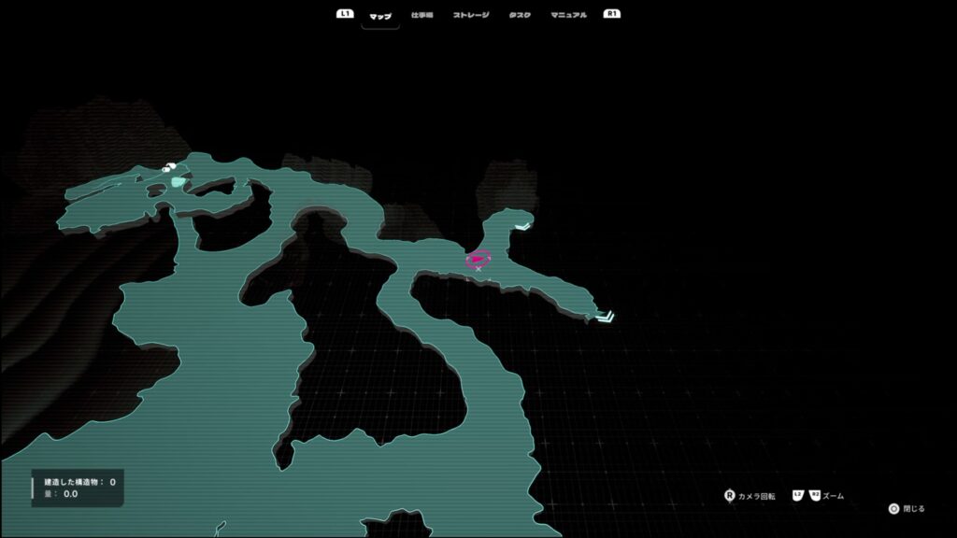Click the 建造した構造物 stats panel
The height and width of the screenshot is (538, 957).
click(78, 488)
